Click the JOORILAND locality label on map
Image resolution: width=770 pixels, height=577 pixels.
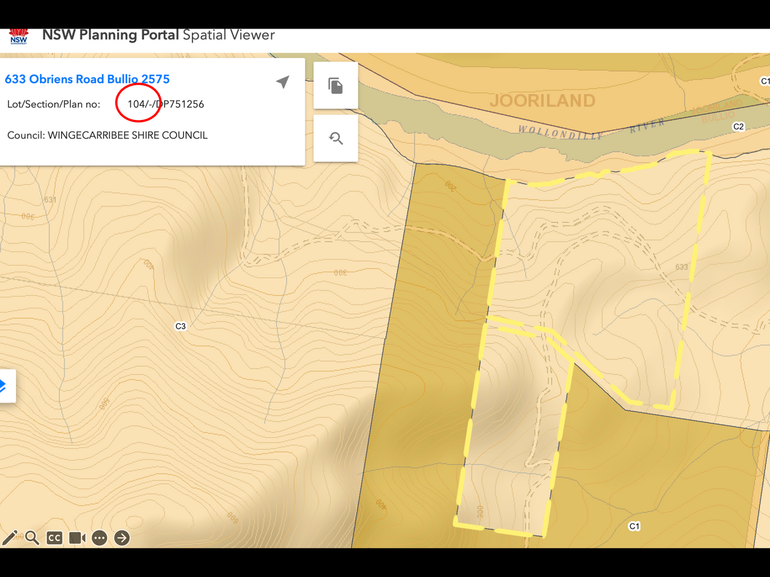(543, 100)
